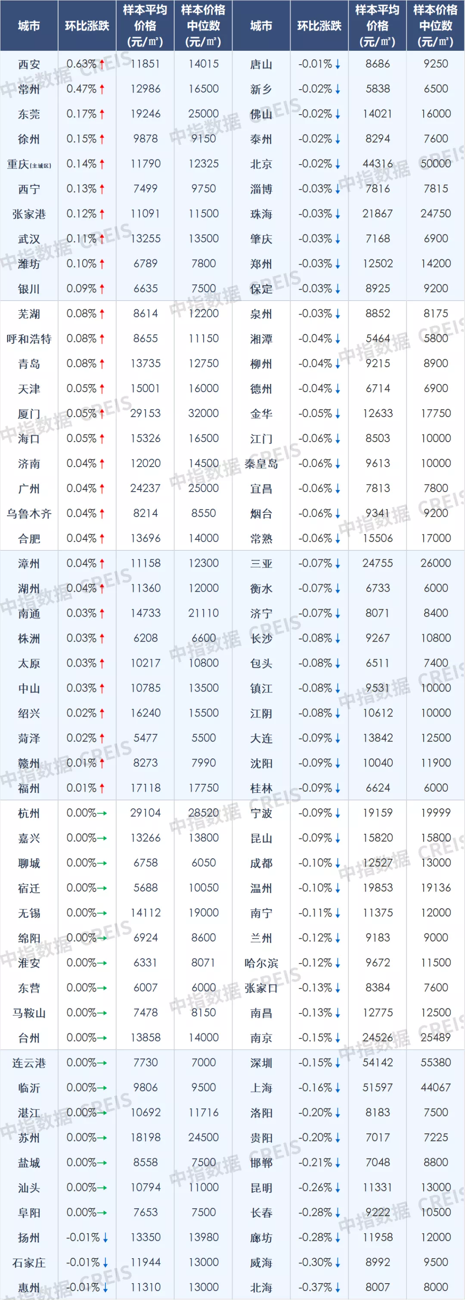Click the city name 三亚
The height and width of the screenshot is (1300, 465).
click(261, 564)
